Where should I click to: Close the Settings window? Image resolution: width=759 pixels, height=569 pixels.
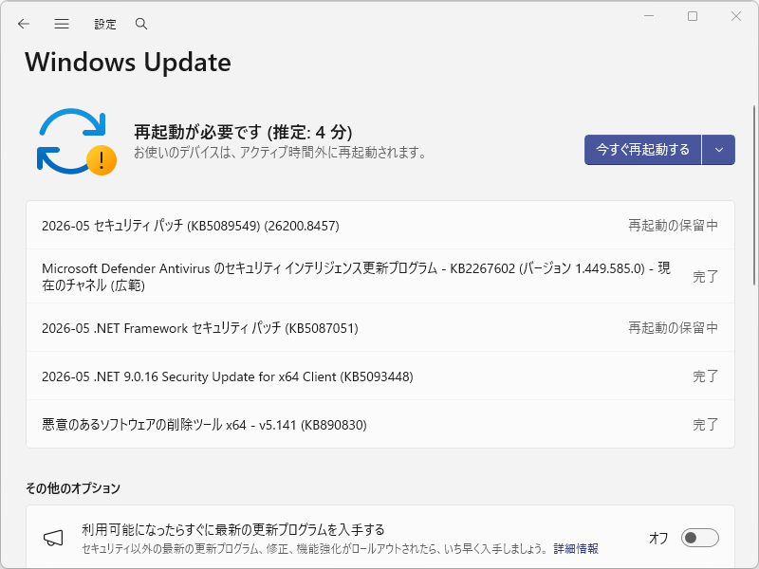(x=736, y=16)
